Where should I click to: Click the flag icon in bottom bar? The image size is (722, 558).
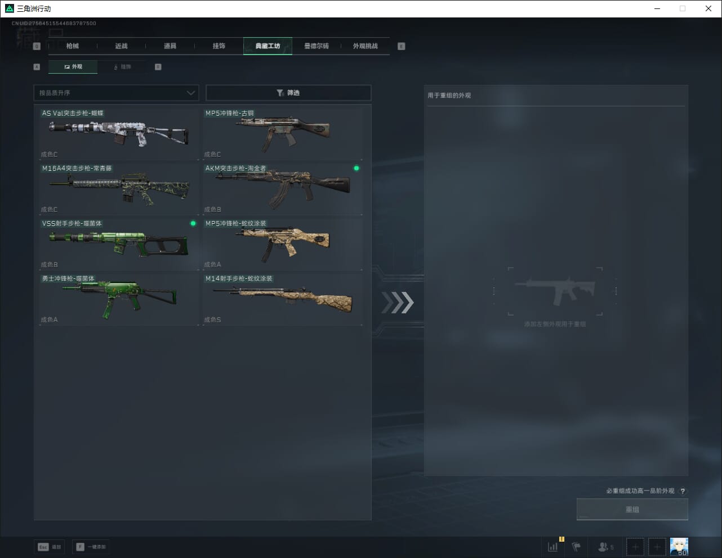[x=576, y=546]
